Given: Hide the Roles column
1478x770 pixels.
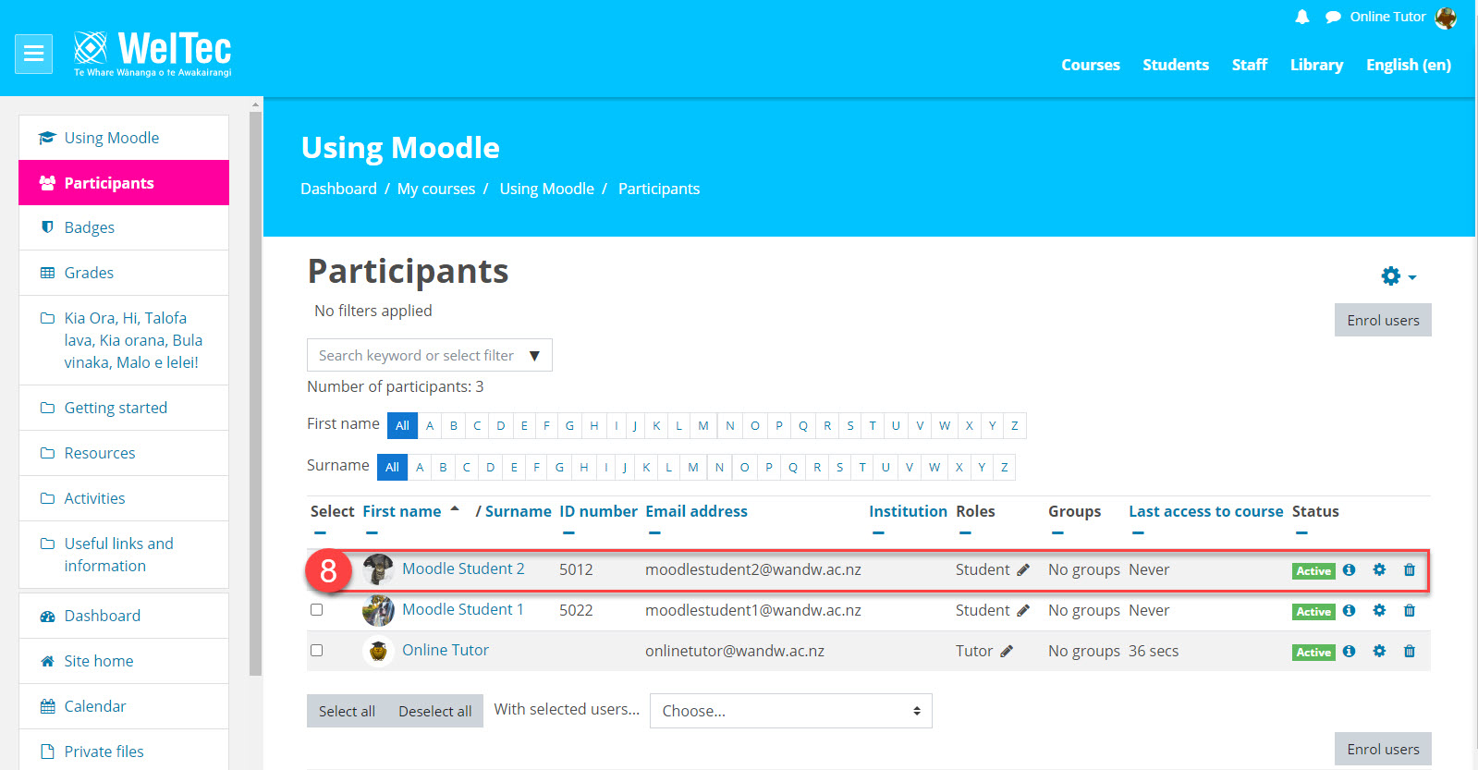Looking at the screenshot, I should (x=965, y=533).
